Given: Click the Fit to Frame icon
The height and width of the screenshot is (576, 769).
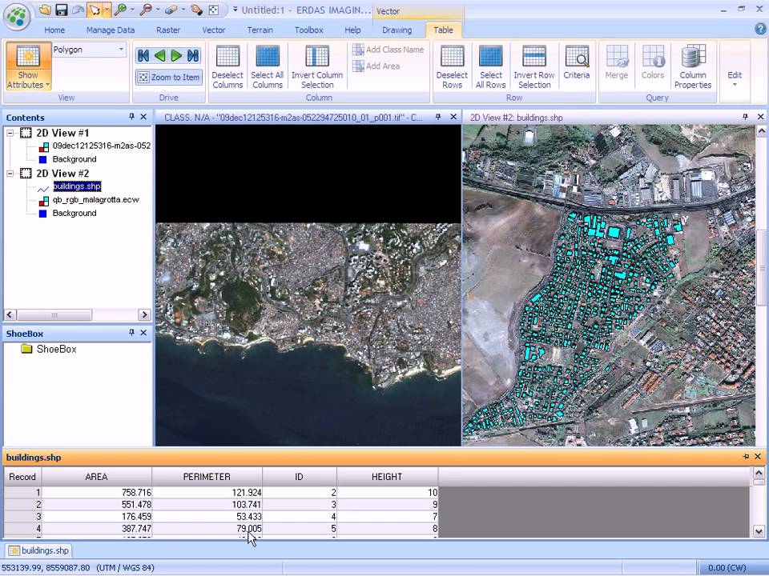Looking at the screenshot, I should (214, 10).
